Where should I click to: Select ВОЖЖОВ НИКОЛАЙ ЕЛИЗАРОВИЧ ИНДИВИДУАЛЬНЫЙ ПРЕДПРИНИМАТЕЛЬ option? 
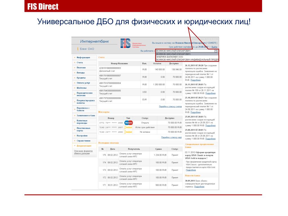pyautogui.click(x=187, y=60)
